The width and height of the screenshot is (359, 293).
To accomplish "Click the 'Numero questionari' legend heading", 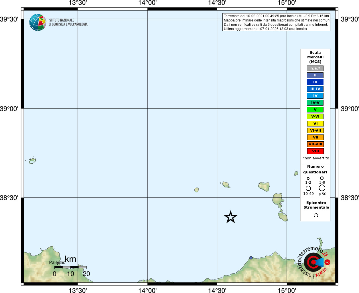I will (315, 169).
